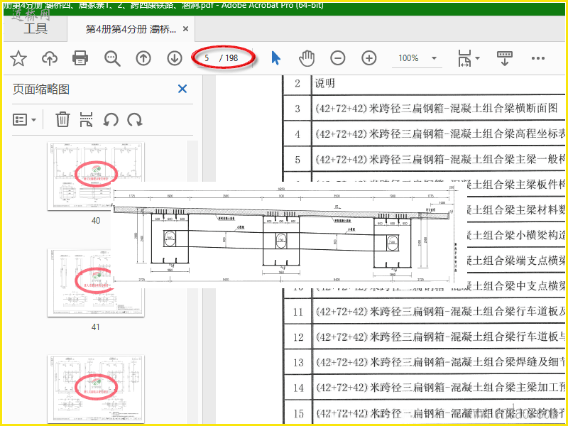Open the find text magnifier tool
This screenshot has width=568, height=426.
(x=112, y=58)
